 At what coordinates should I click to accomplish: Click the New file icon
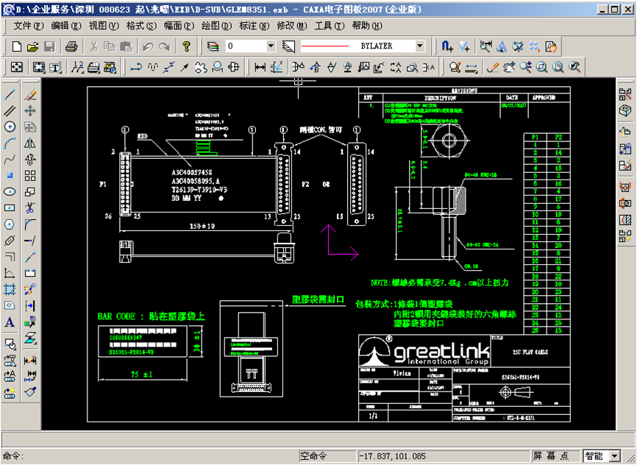(17, 47)
